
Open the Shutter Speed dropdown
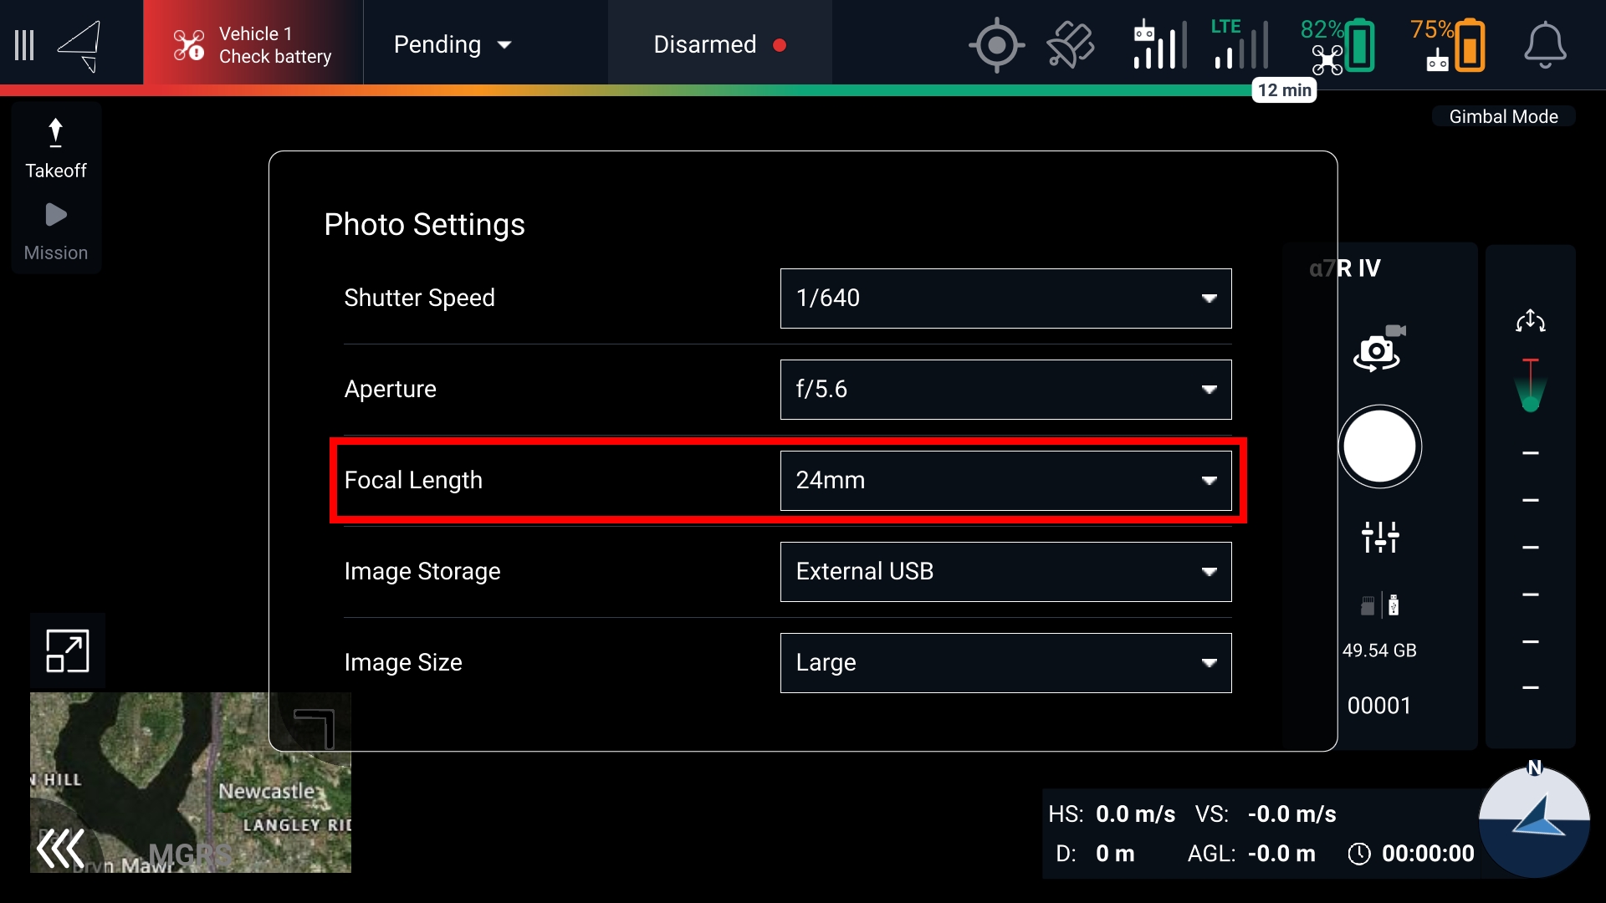[x=1005, y=298]
